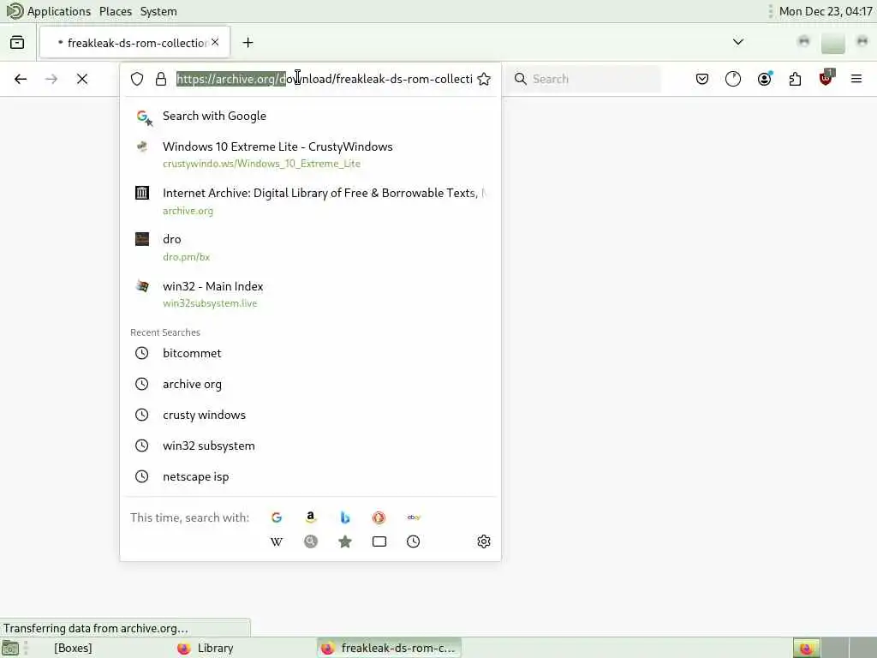Switch to the Boxes taskbar window
This screenshot has height=658, width=877.
[73, 648]
